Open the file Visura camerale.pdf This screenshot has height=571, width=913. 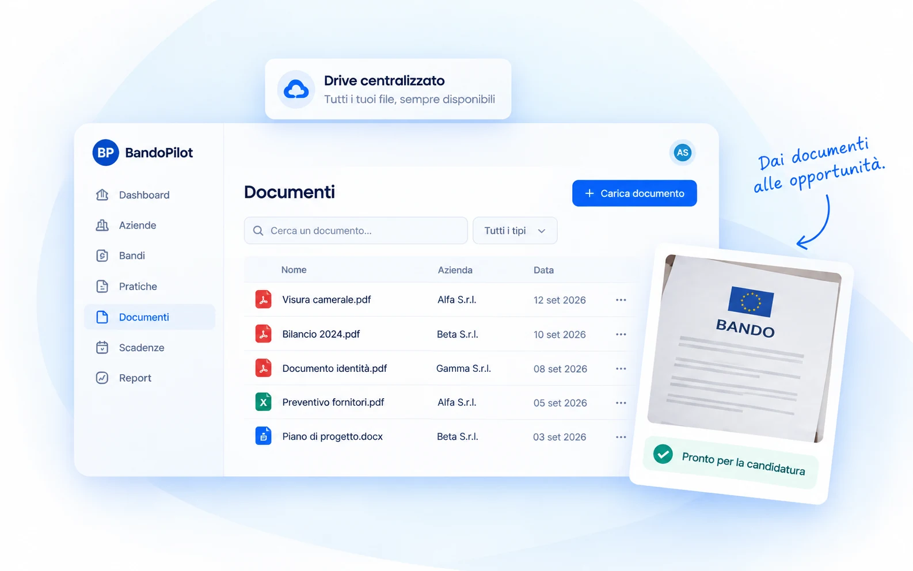pos(326,300)
